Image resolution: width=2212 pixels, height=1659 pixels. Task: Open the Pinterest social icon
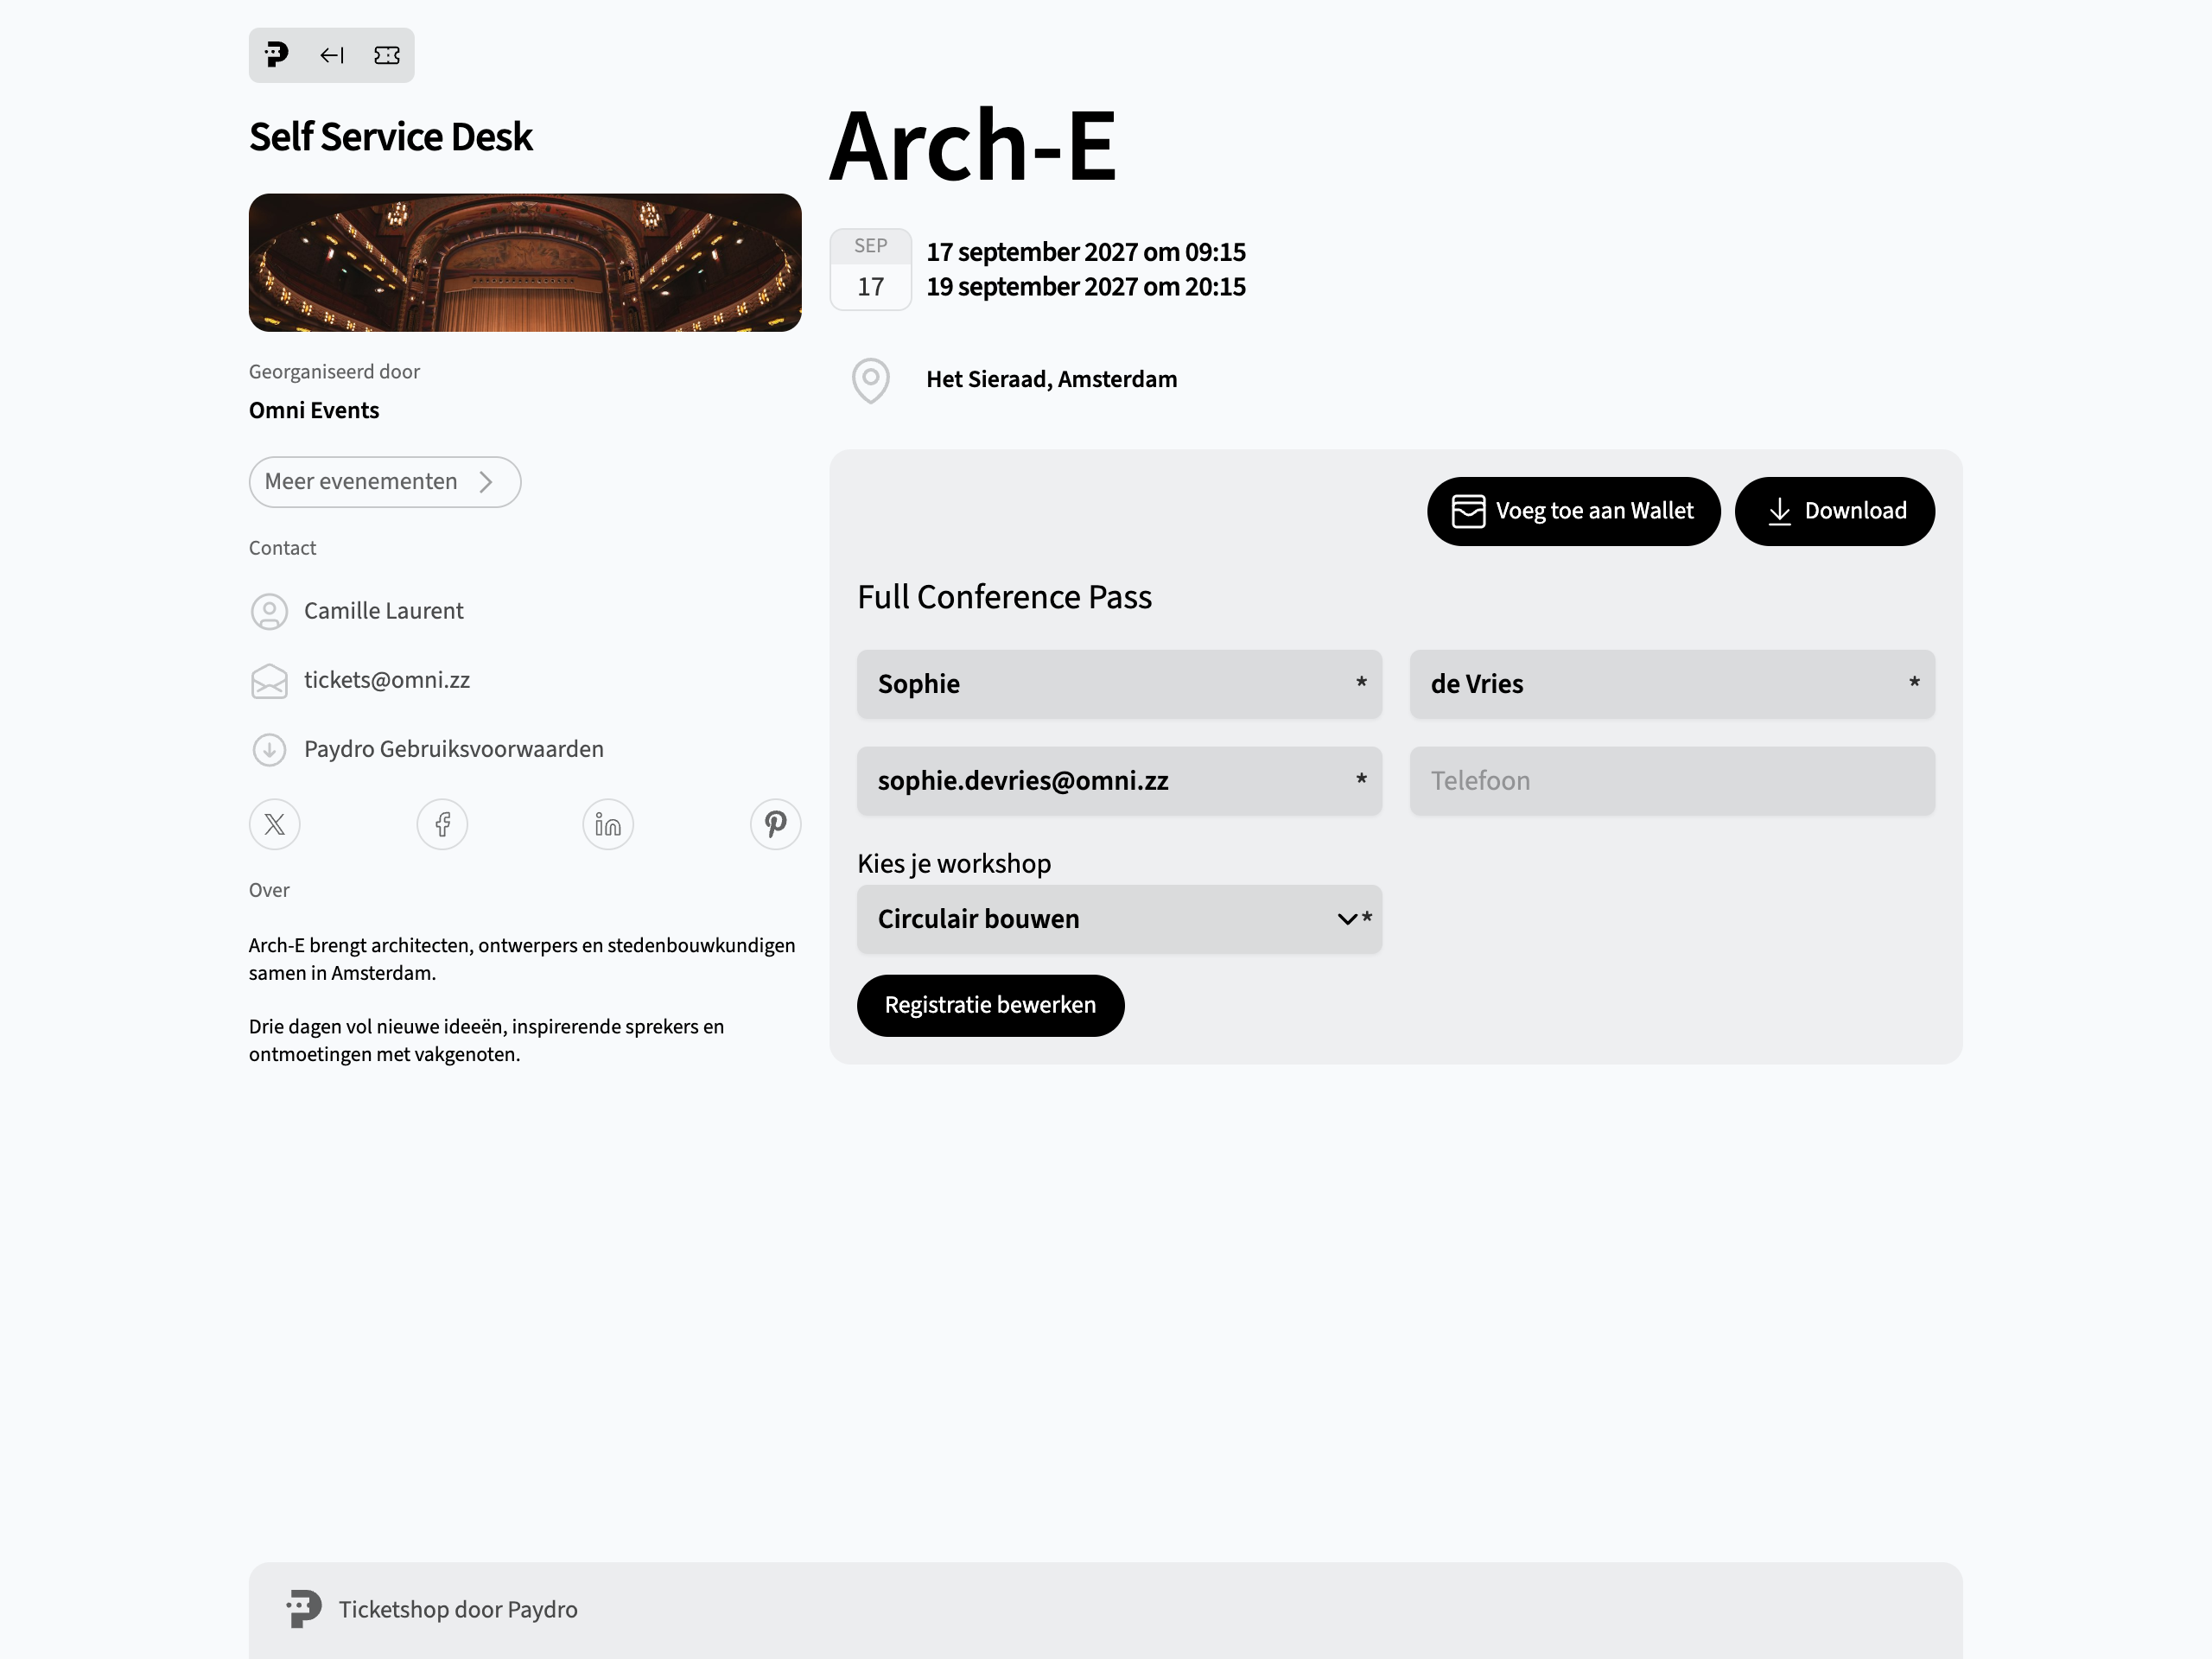tap(775, 824)
